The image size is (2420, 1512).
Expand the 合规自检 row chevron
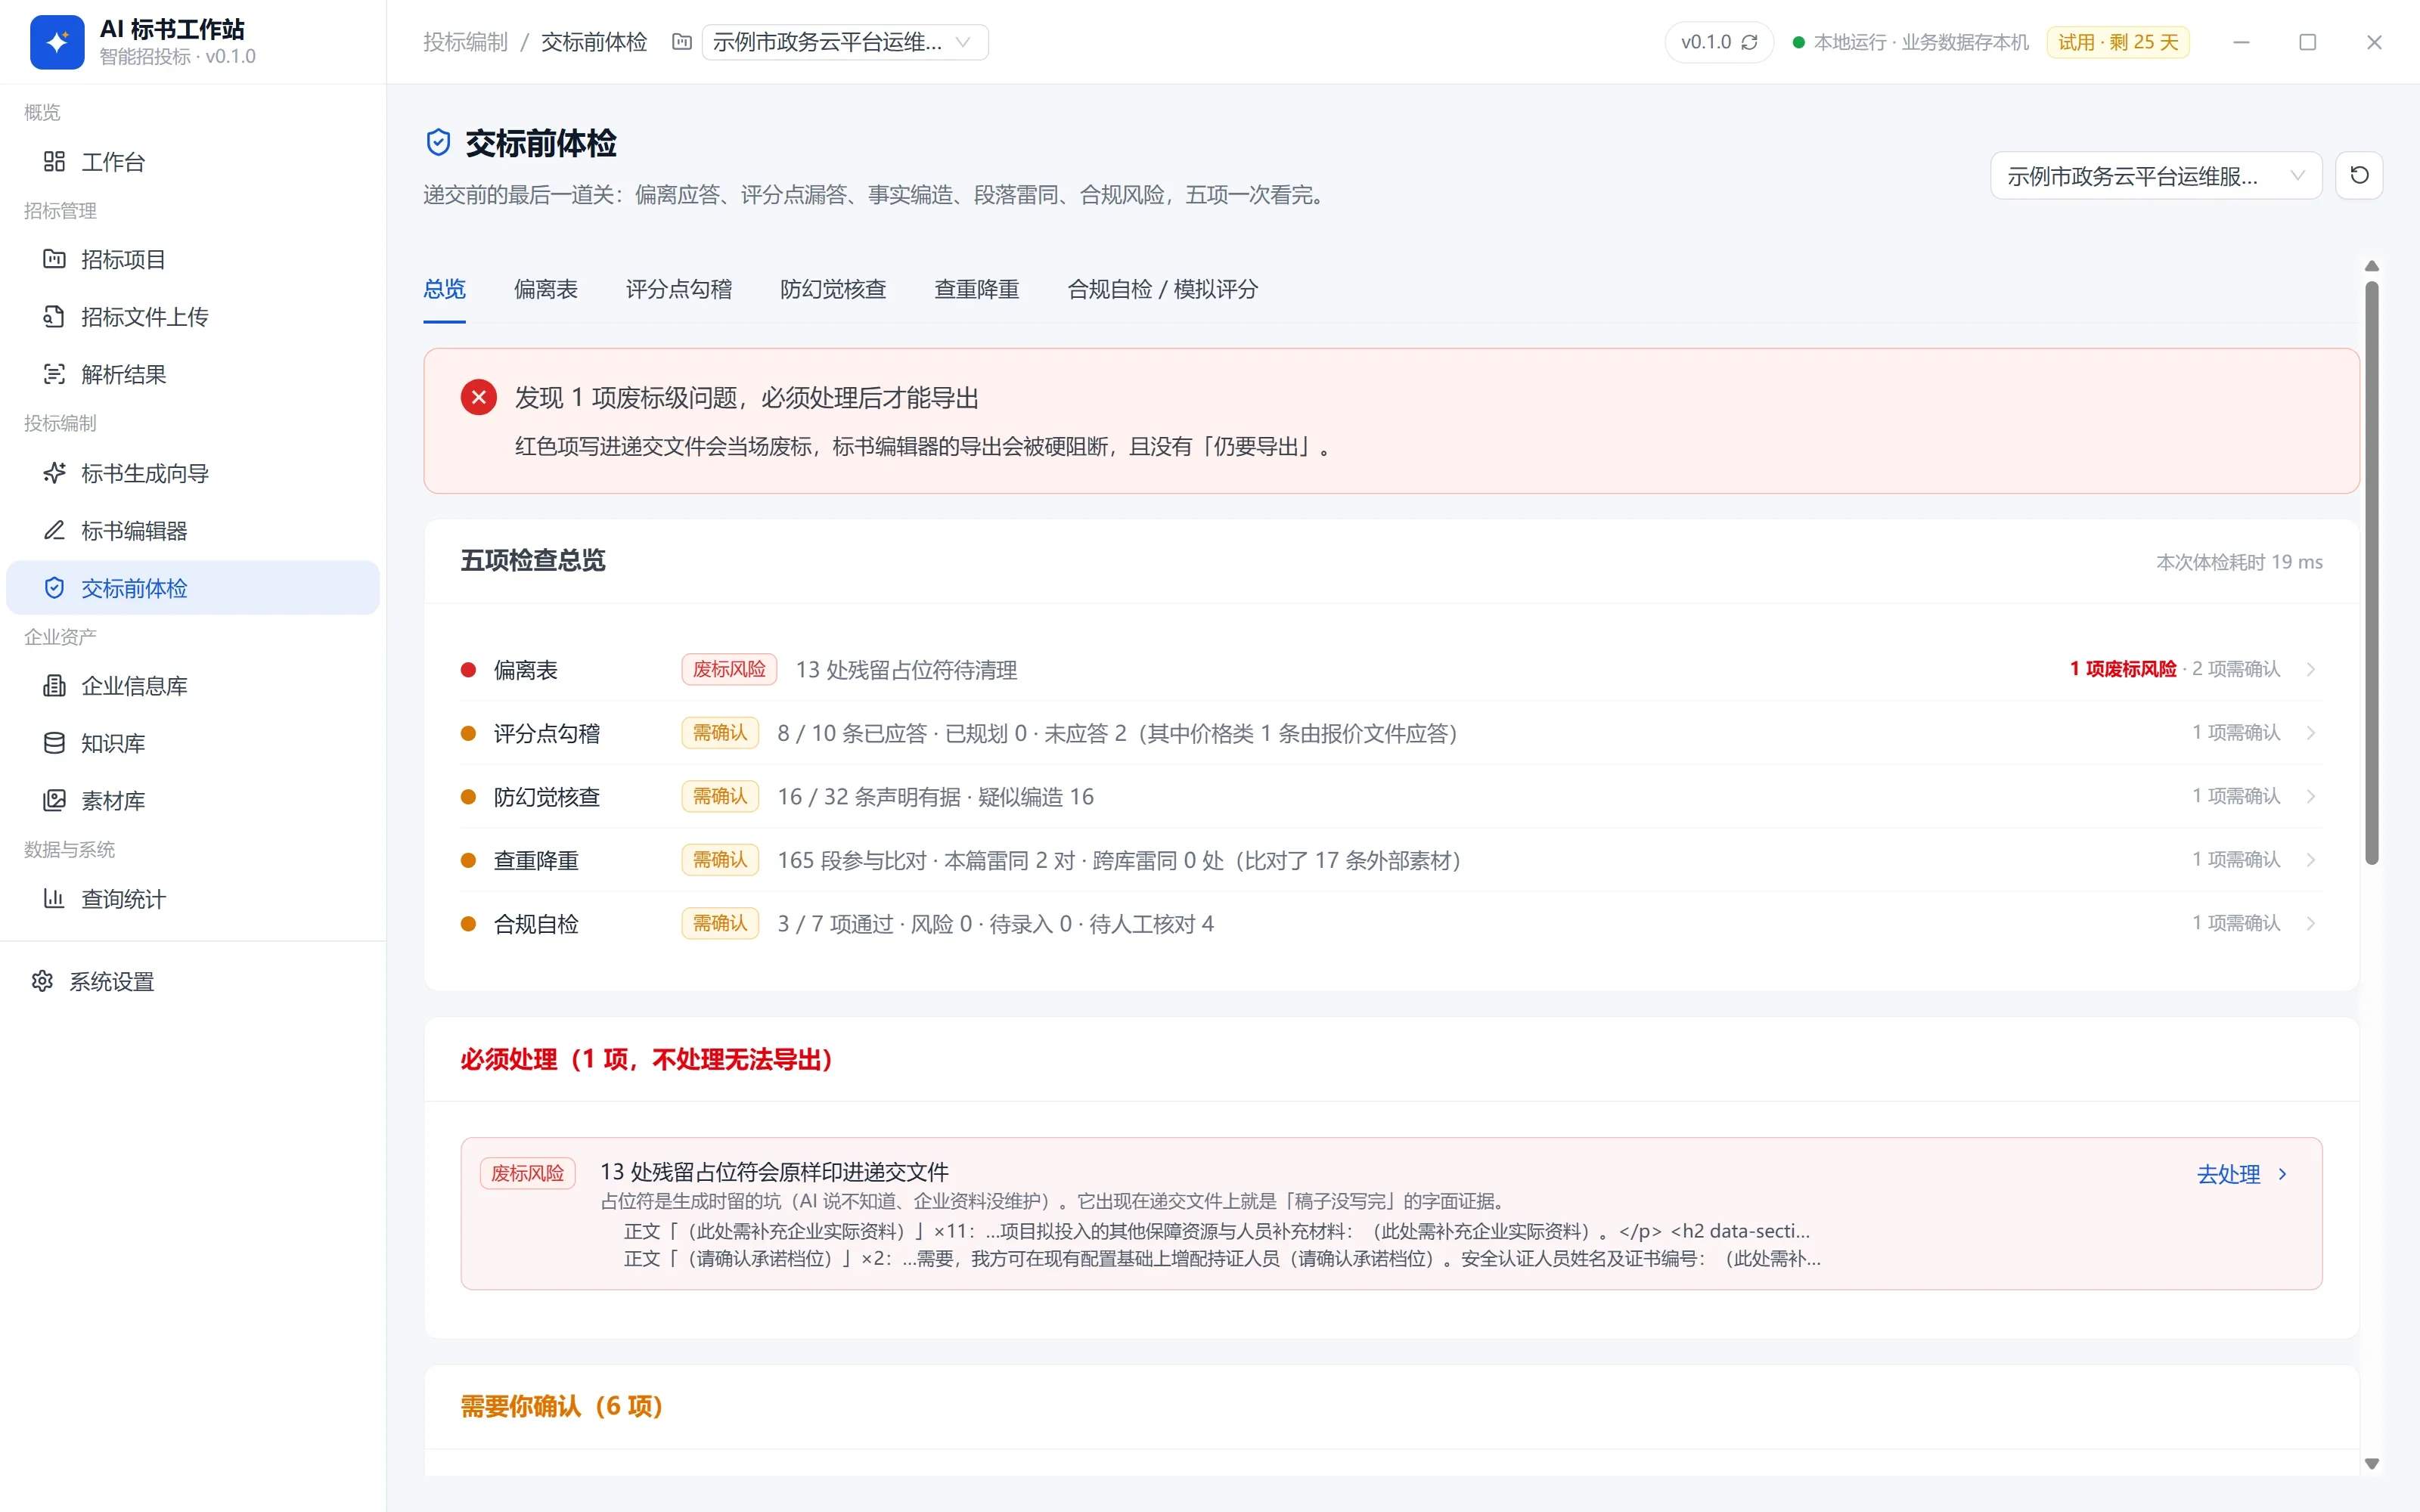point(2311,923)
